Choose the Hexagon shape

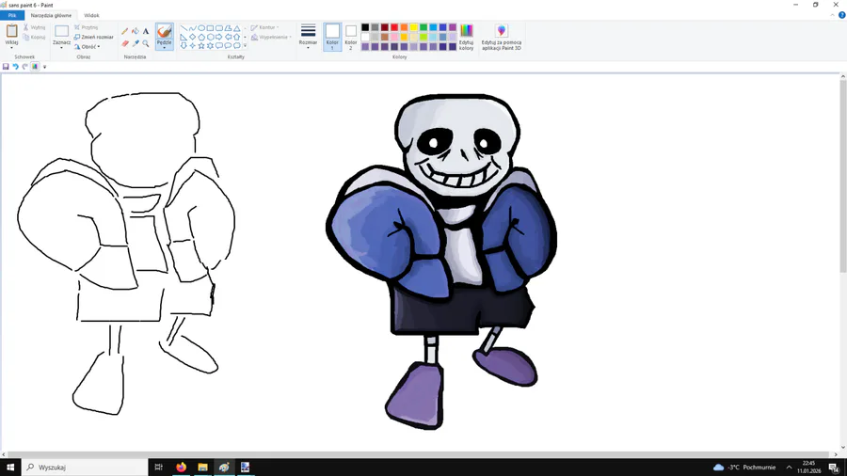click(x=210, y=38)
